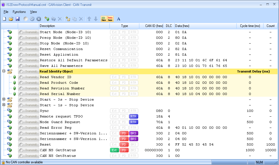Create a new transmit list
This screenshot has height=165, width=279.
tap(4, 19)
